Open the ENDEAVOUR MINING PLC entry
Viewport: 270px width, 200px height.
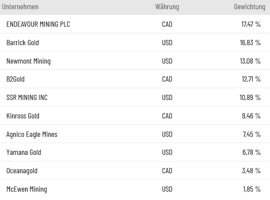tap(38, 24)
